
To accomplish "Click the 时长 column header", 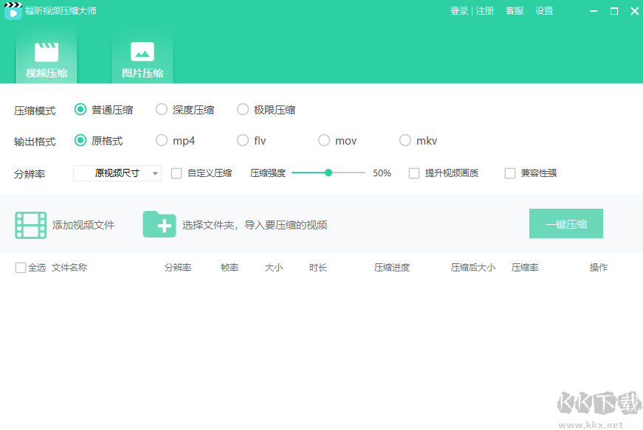I will pyautogui.click(x=318, y=268).
